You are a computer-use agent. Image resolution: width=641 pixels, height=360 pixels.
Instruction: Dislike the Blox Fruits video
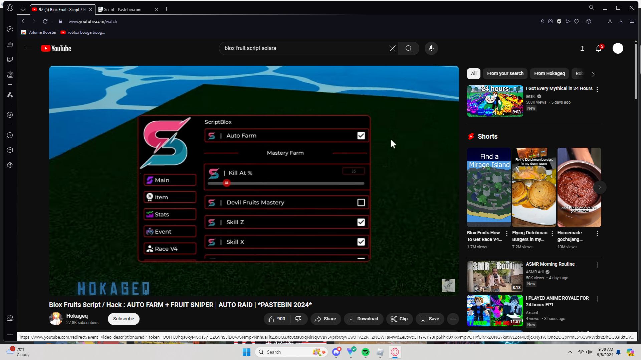pyautogui.click(x=298, y=319)
